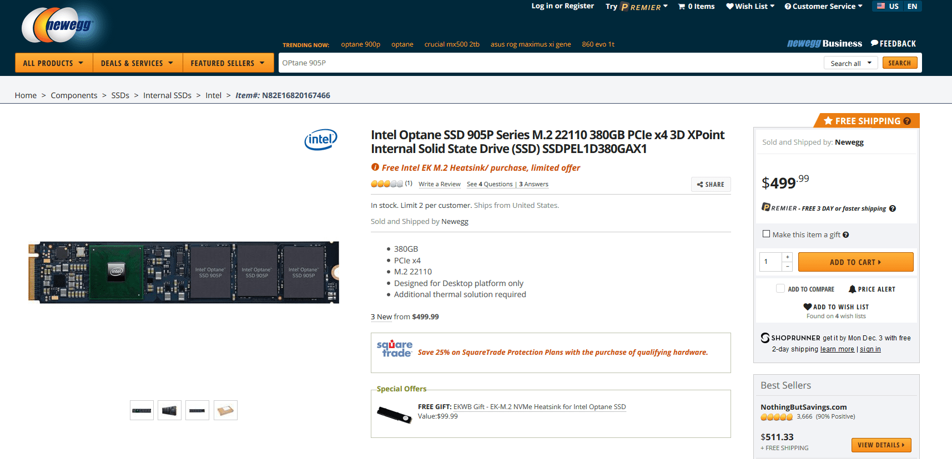Open Customer Service dropdown arrow

[860, 6]
